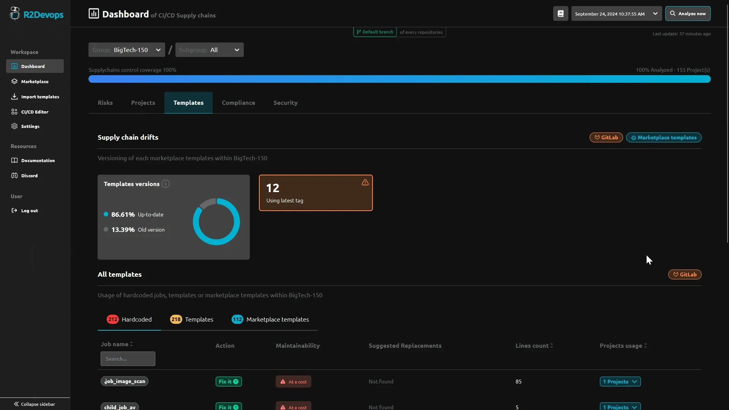This screenshot has height=410, width=729.
Task: Click the R2Devops logo
Action: point(36,14)
